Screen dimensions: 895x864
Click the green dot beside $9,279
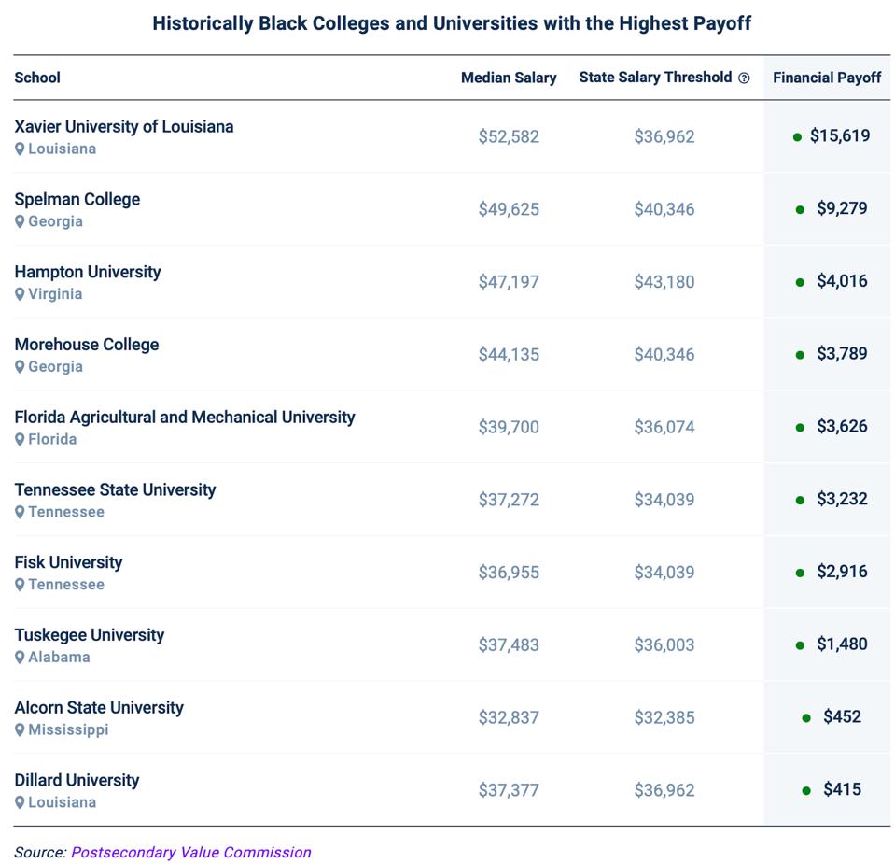(800, 209)
